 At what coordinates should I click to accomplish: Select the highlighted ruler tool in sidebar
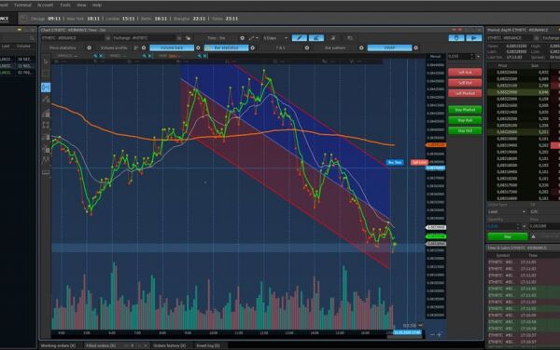[x=46, y=87]
